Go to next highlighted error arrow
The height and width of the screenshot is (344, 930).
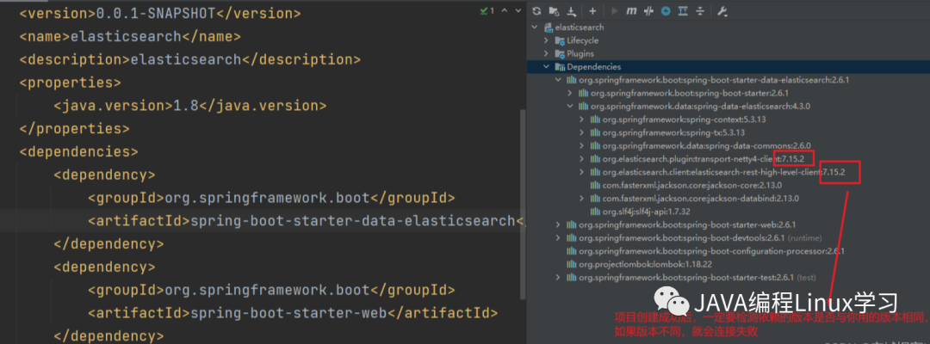[x=518, y=11]
